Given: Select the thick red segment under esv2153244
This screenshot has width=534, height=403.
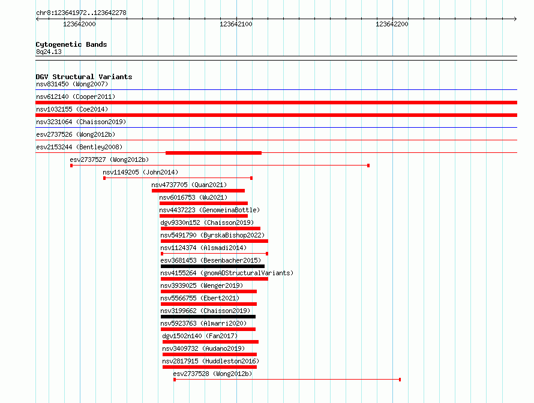Looking at the screenshot, I should coord(214,153).
